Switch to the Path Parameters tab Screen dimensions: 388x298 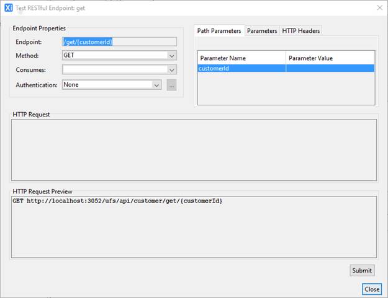[x=219, y=30]
